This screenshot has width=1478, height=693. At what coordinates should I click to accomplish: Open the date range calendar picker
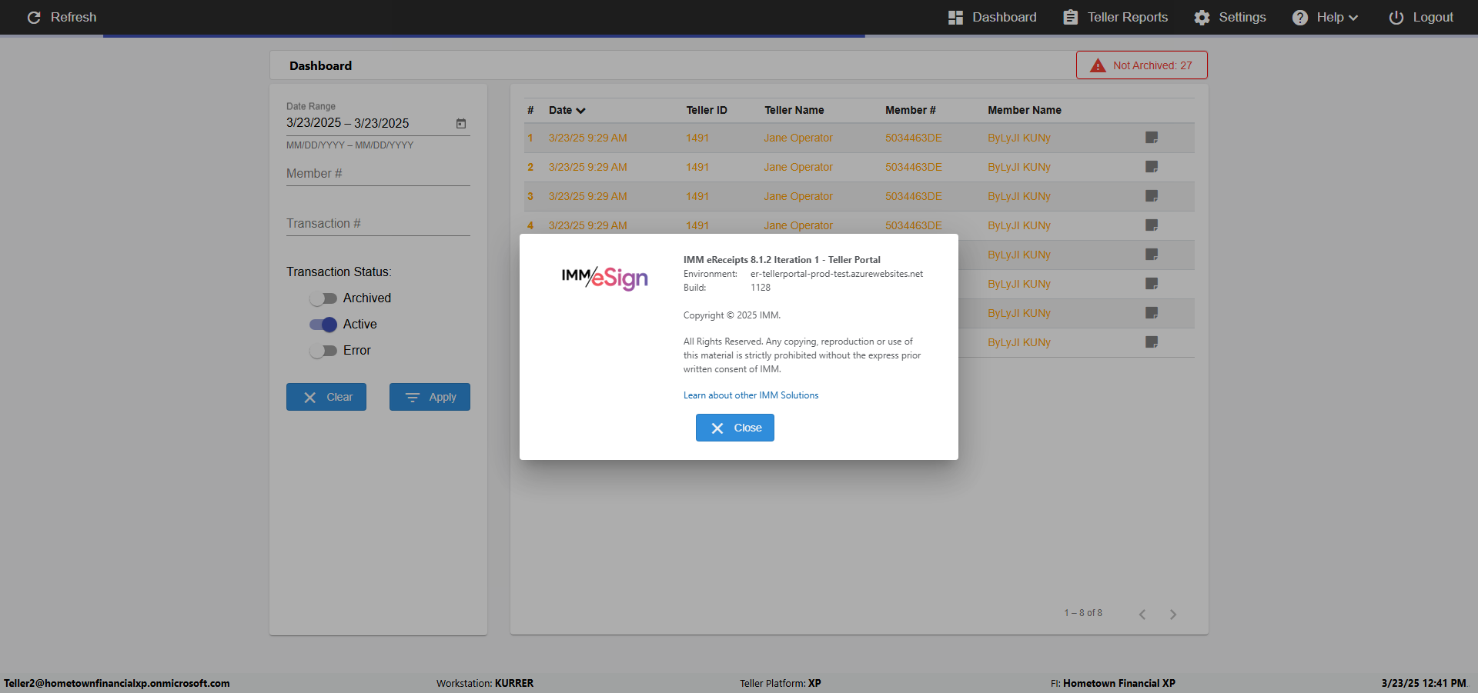pos(461,123)
